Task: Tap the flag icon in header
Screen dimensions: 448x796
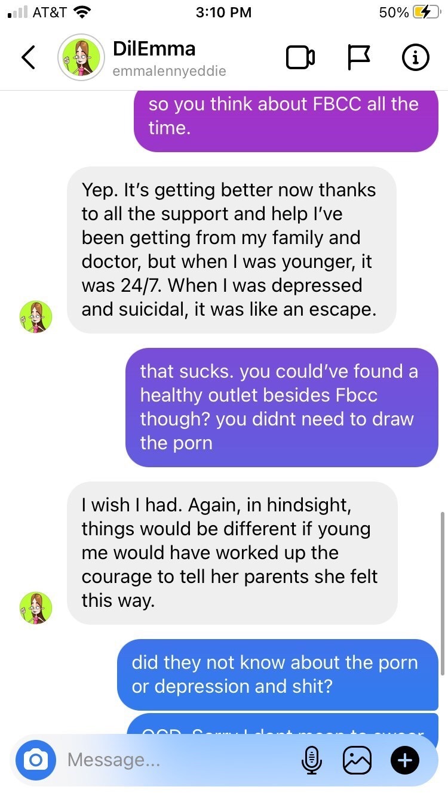Action: [359, 57]
